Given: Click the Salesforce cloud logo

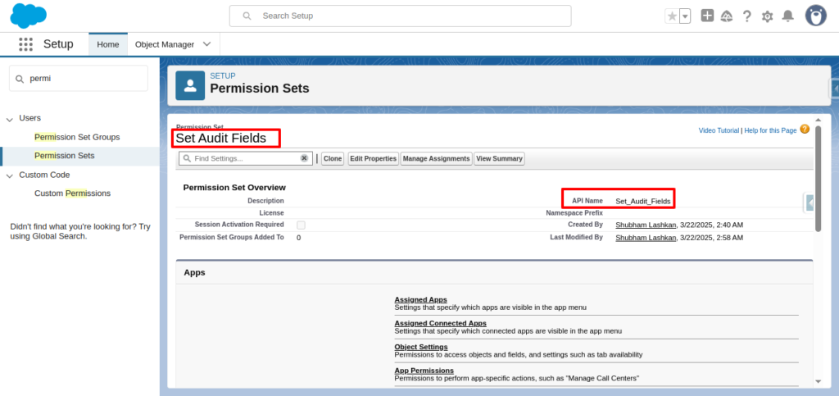Looking at the screenshot, I should [x=29, y=16].
